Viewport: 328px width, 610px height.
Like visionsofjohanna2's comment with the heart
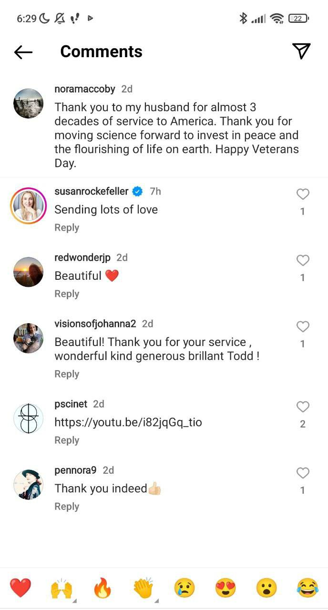[303, 326]
